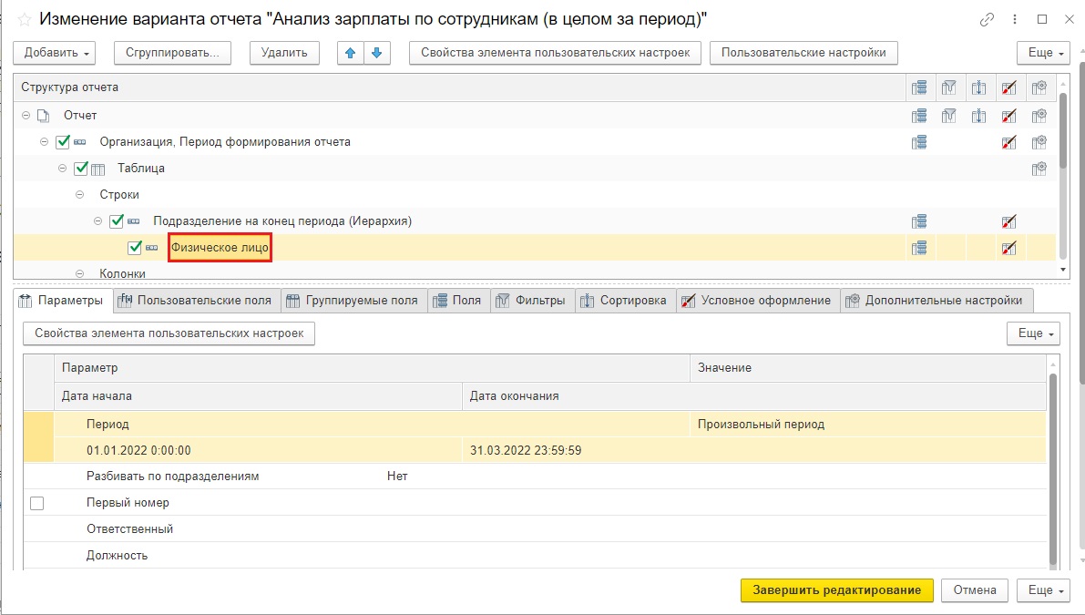Open the Еще menu next to Отмена
1085x615 pixels.
pos(1043,590)
